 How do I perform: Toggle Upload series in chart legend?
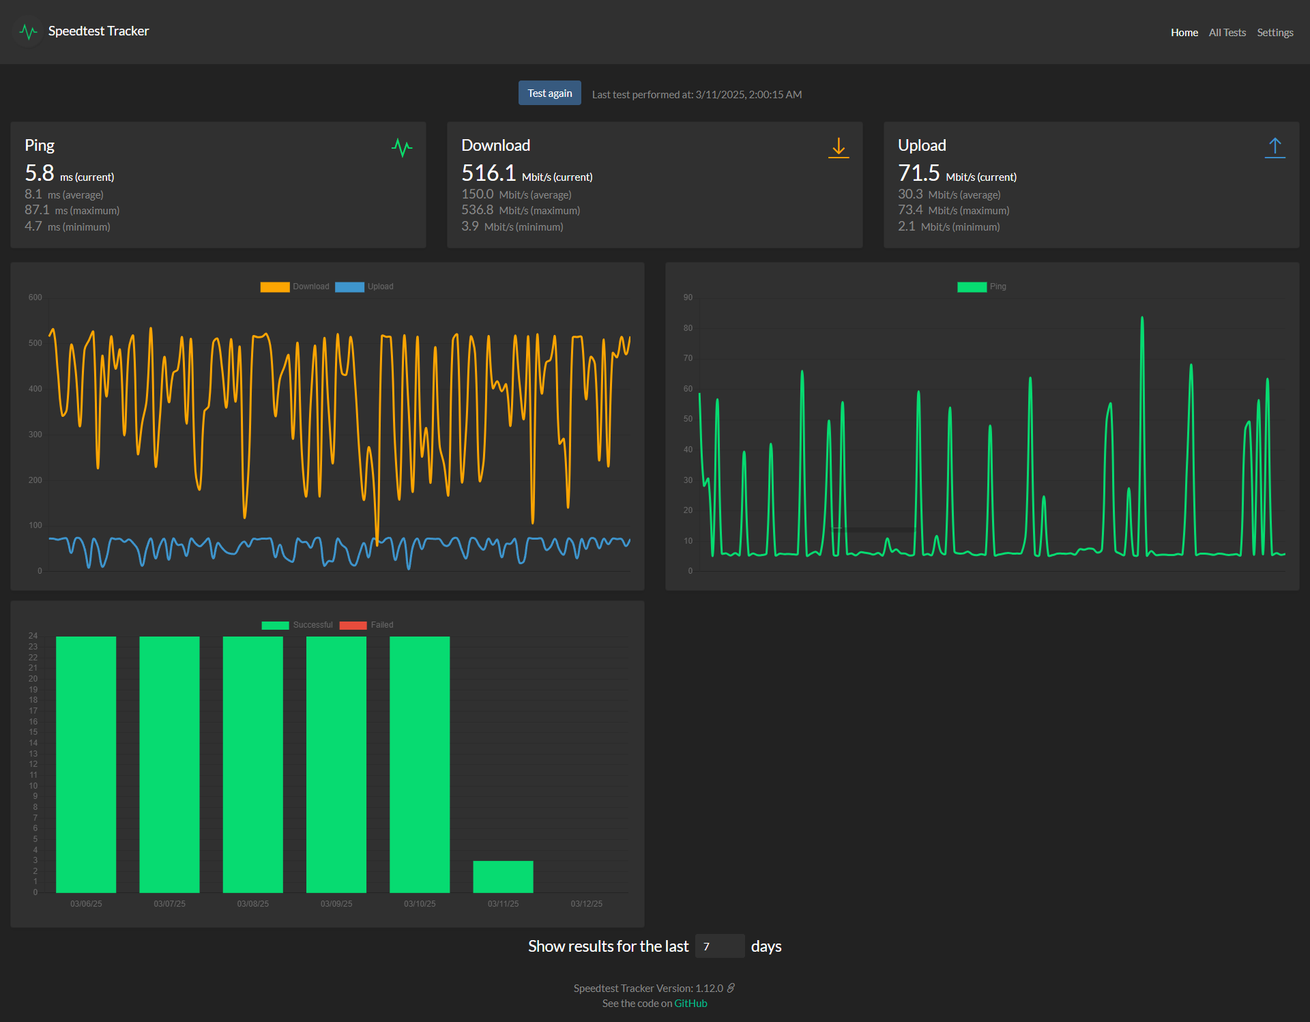click(x=364, y=287)
